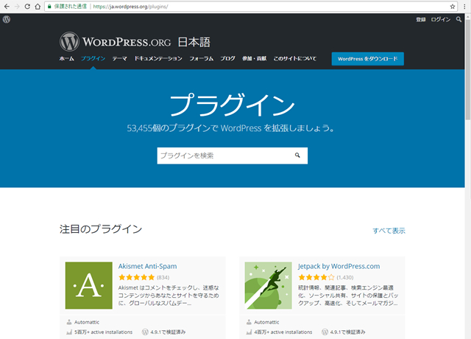This screenshot has height=339, width=471.
Task: Click the 日本語 text beside the logo
Action: pos(194,42)
